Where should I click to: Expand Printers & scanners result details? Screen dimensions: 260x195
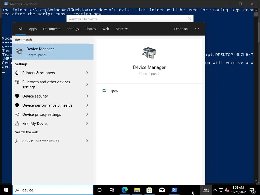[x=87, y=73]
